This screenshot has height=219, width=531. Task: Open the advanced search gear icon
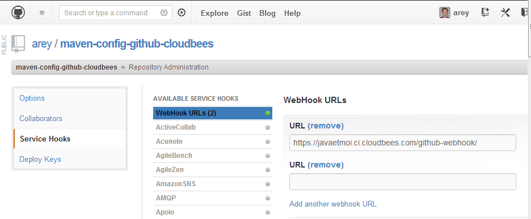tap(182, 13)
